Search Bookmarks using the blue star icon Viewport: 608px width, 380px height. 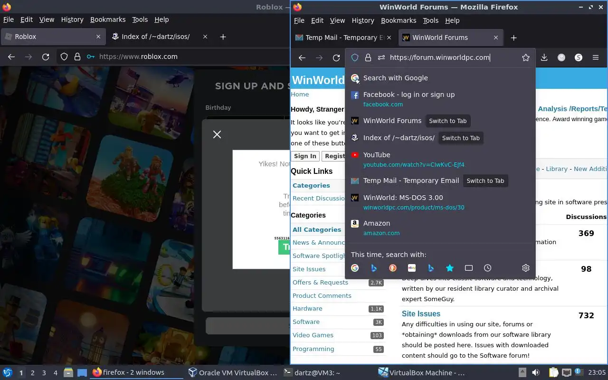pos(450,268)
